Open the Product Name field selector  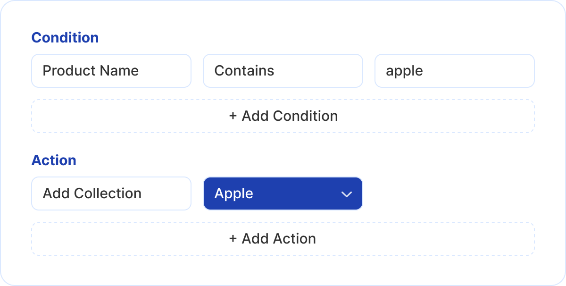pyautogui.click(x=111, y=71)
